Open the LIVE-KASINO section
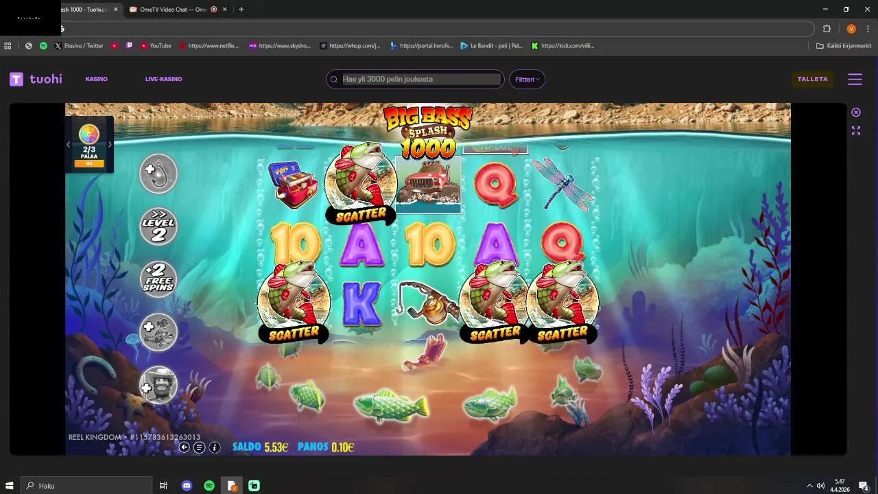Screen dimensions: 878x494 pyautogui.click(x=163, y=79)
